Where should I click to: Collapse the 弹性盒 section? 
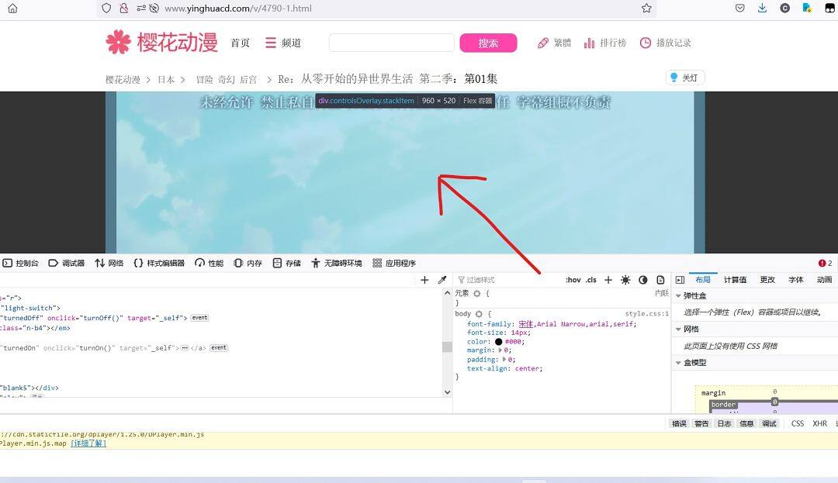[678, 295]
